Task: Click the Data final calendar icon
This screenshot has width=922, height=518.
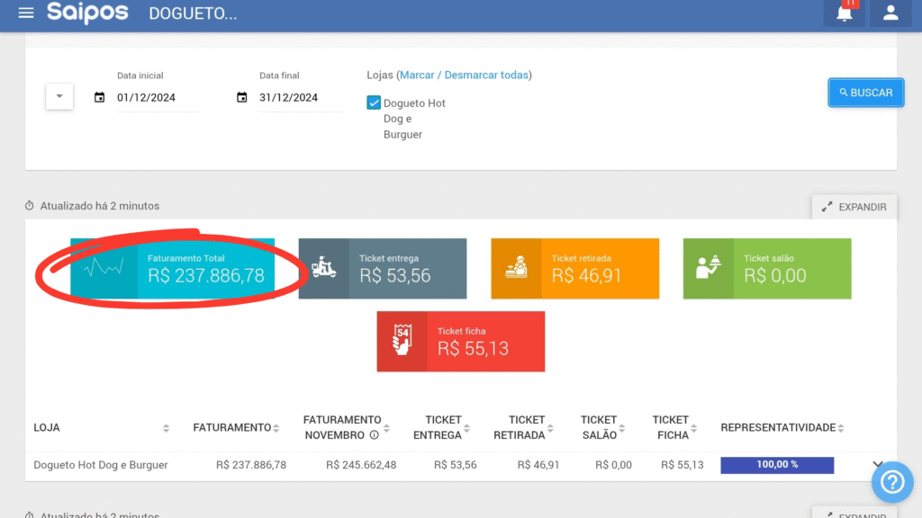Action: click(x=242, y=97)
